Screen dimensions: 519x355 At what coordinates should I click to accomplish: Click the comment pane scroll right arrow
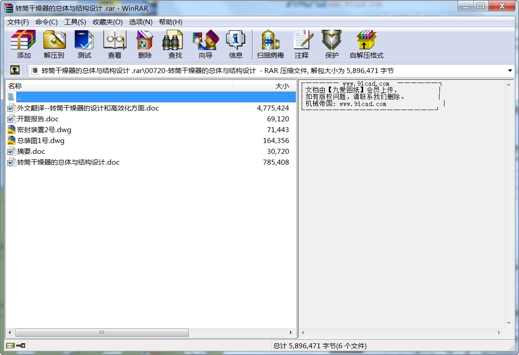499,332
